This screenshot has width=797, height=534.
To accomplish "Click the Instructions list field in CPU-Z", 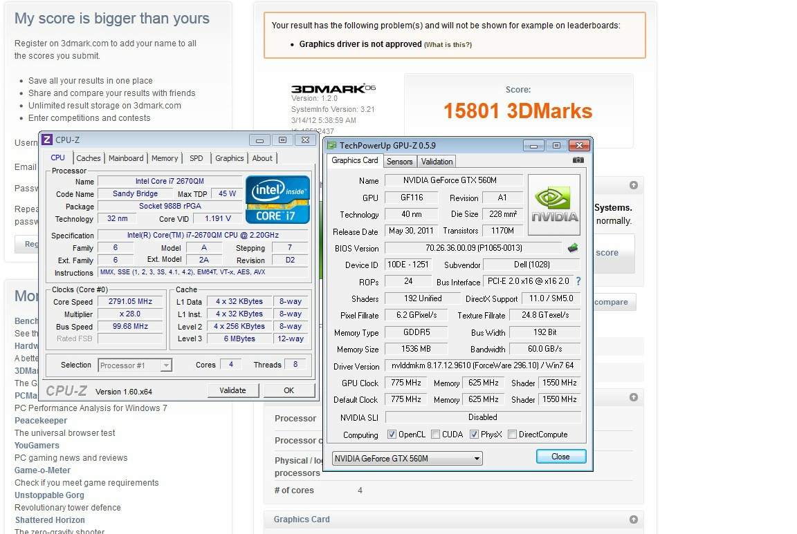I will 203,272.
